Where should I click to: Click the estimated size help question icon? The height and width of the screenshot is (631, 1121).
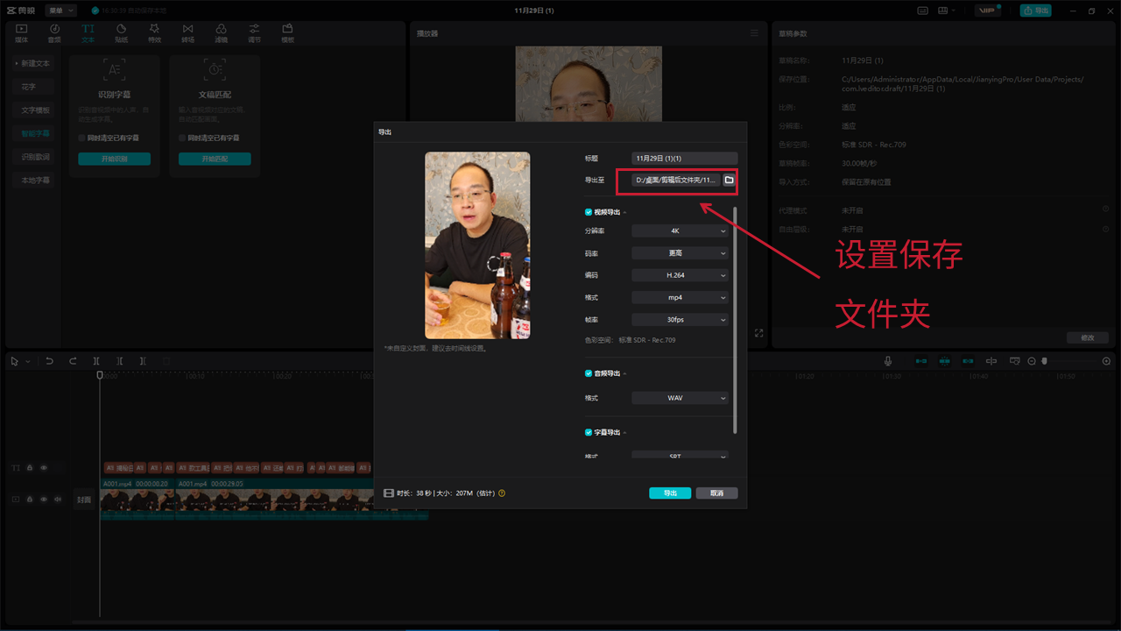click(502, 493)
